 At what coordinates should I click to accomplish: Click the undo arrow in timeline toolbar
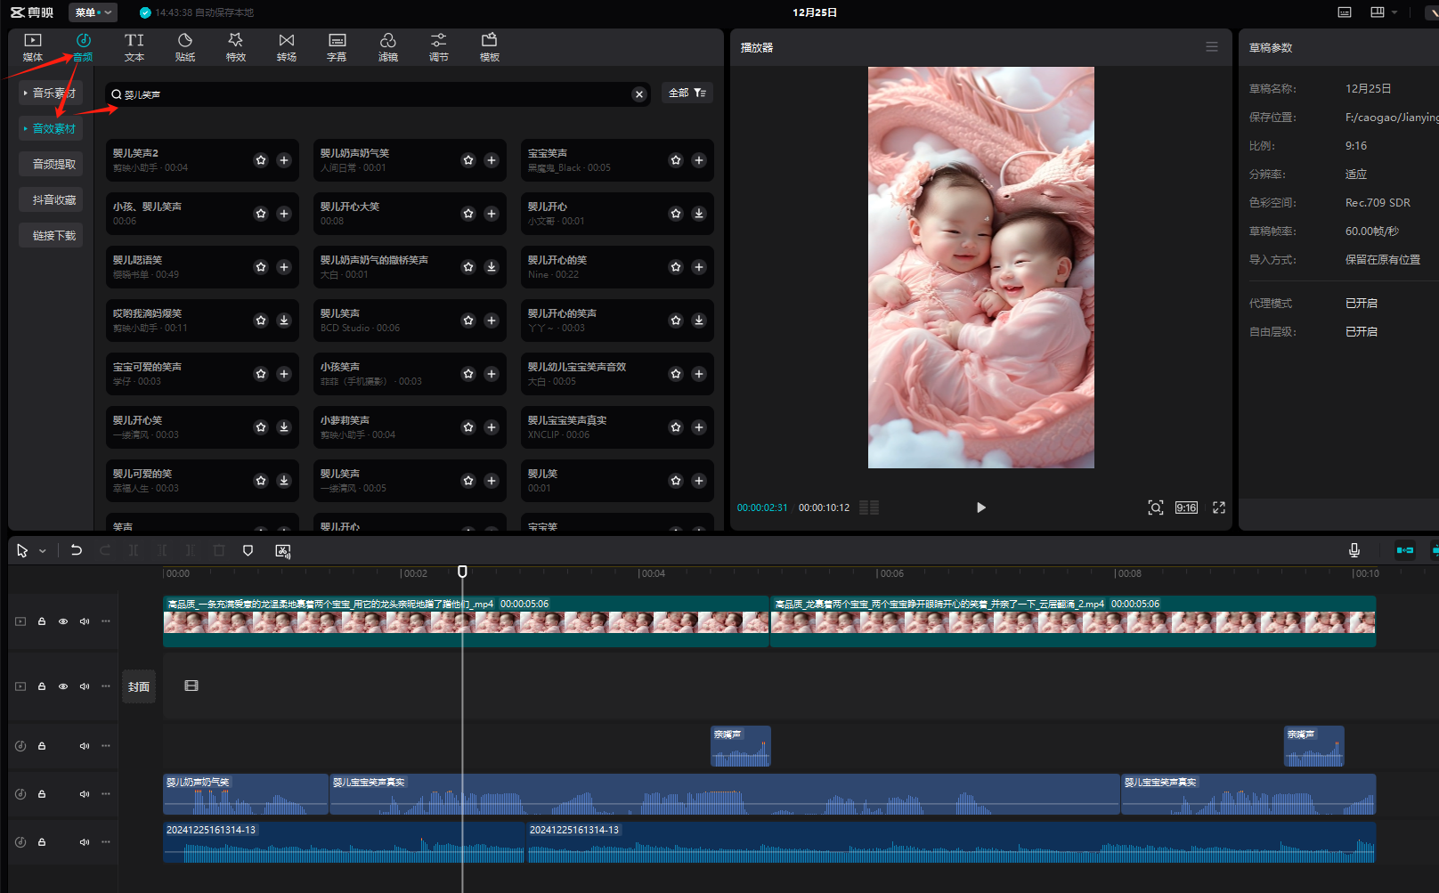click(77, 550)
